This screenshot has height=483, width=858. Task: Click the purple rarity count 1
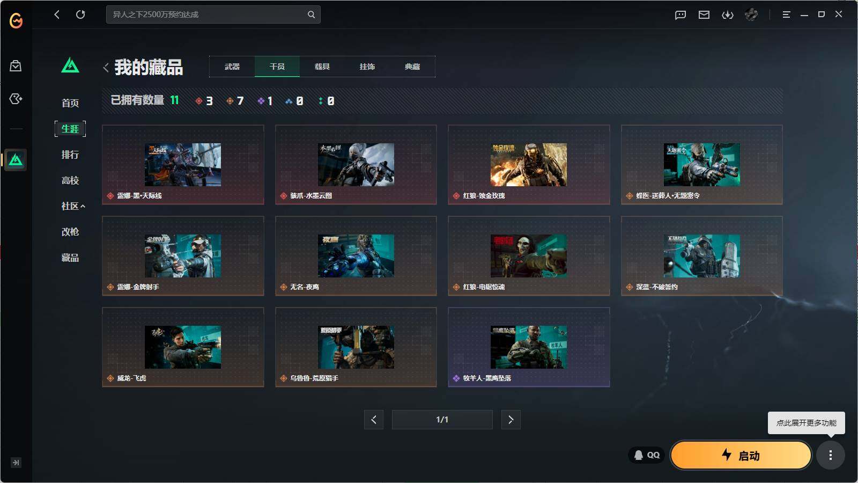[x=265, y=101]
